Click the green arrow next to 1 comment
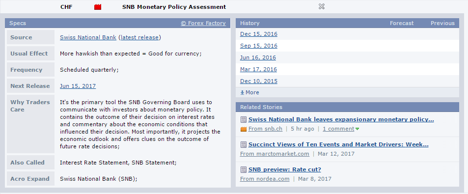Screen dimensions: 468x194 358,129
